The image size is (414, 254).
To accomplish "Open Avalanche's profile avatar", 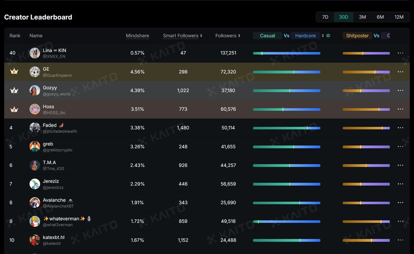I will (35, 203).
